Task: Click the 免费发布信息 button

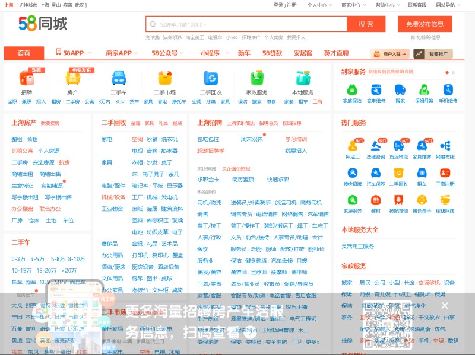Action: point(425,24)
